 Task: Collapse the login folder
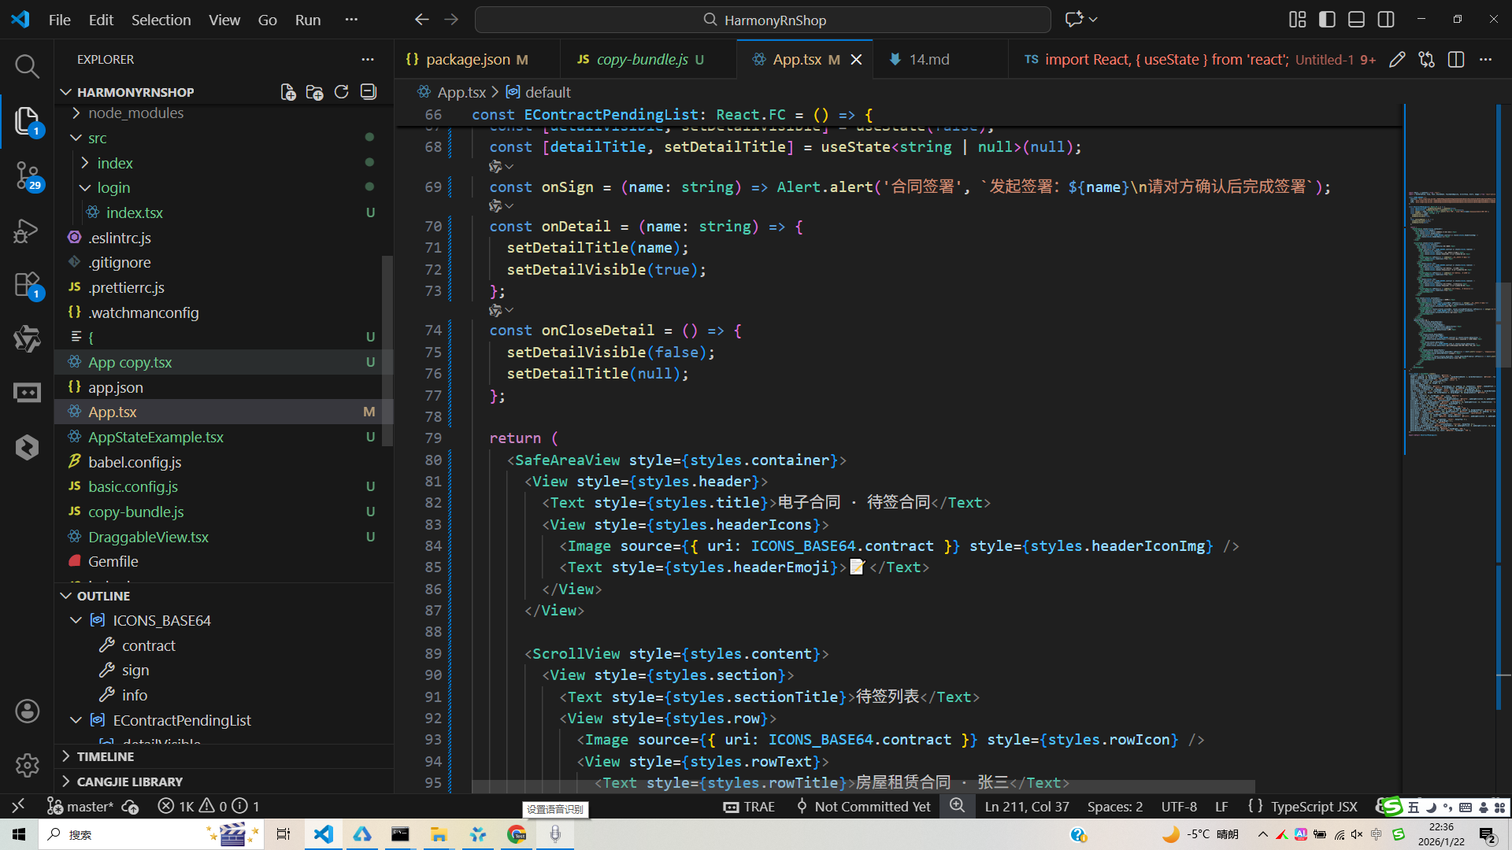pos(85,188)
